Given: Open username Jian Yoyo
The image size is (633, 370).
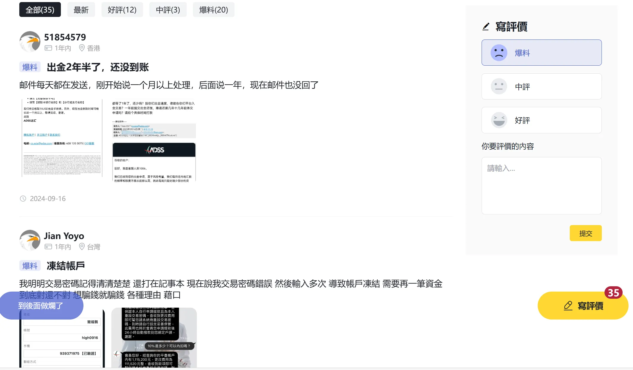Looking at the screenshot, I should pyautogui.click(x=64, y=236).
